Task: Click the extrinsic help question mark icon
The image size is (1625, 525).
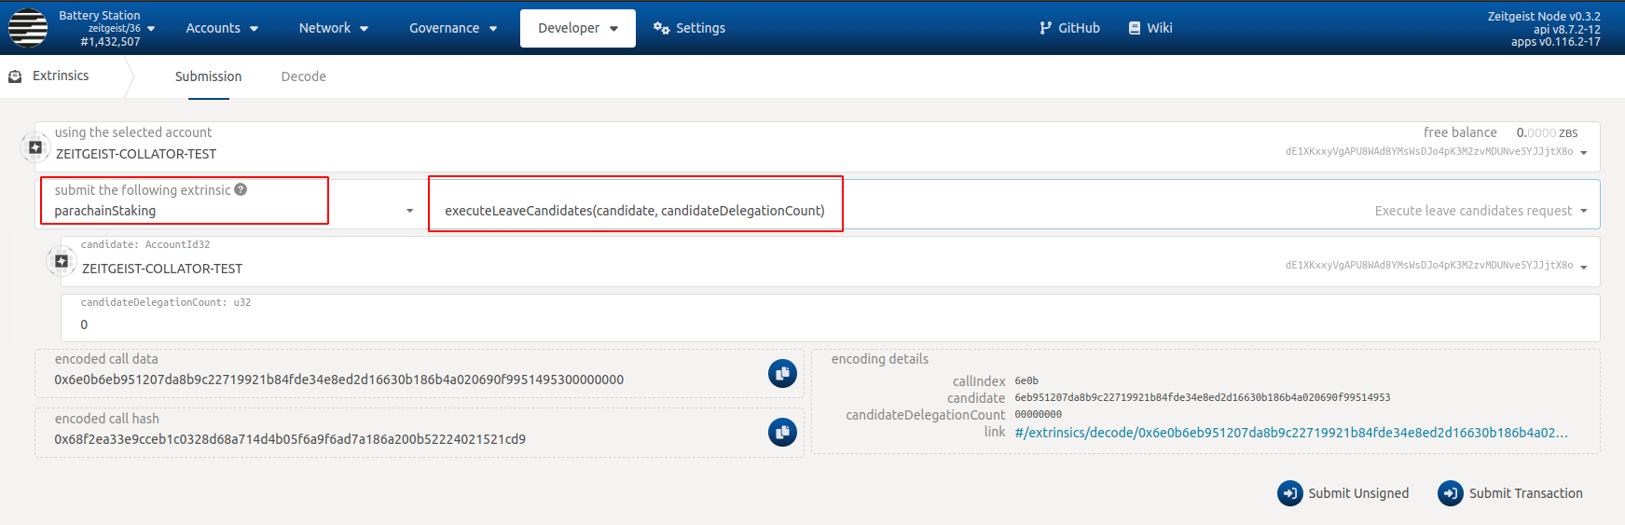Action: 241,189
